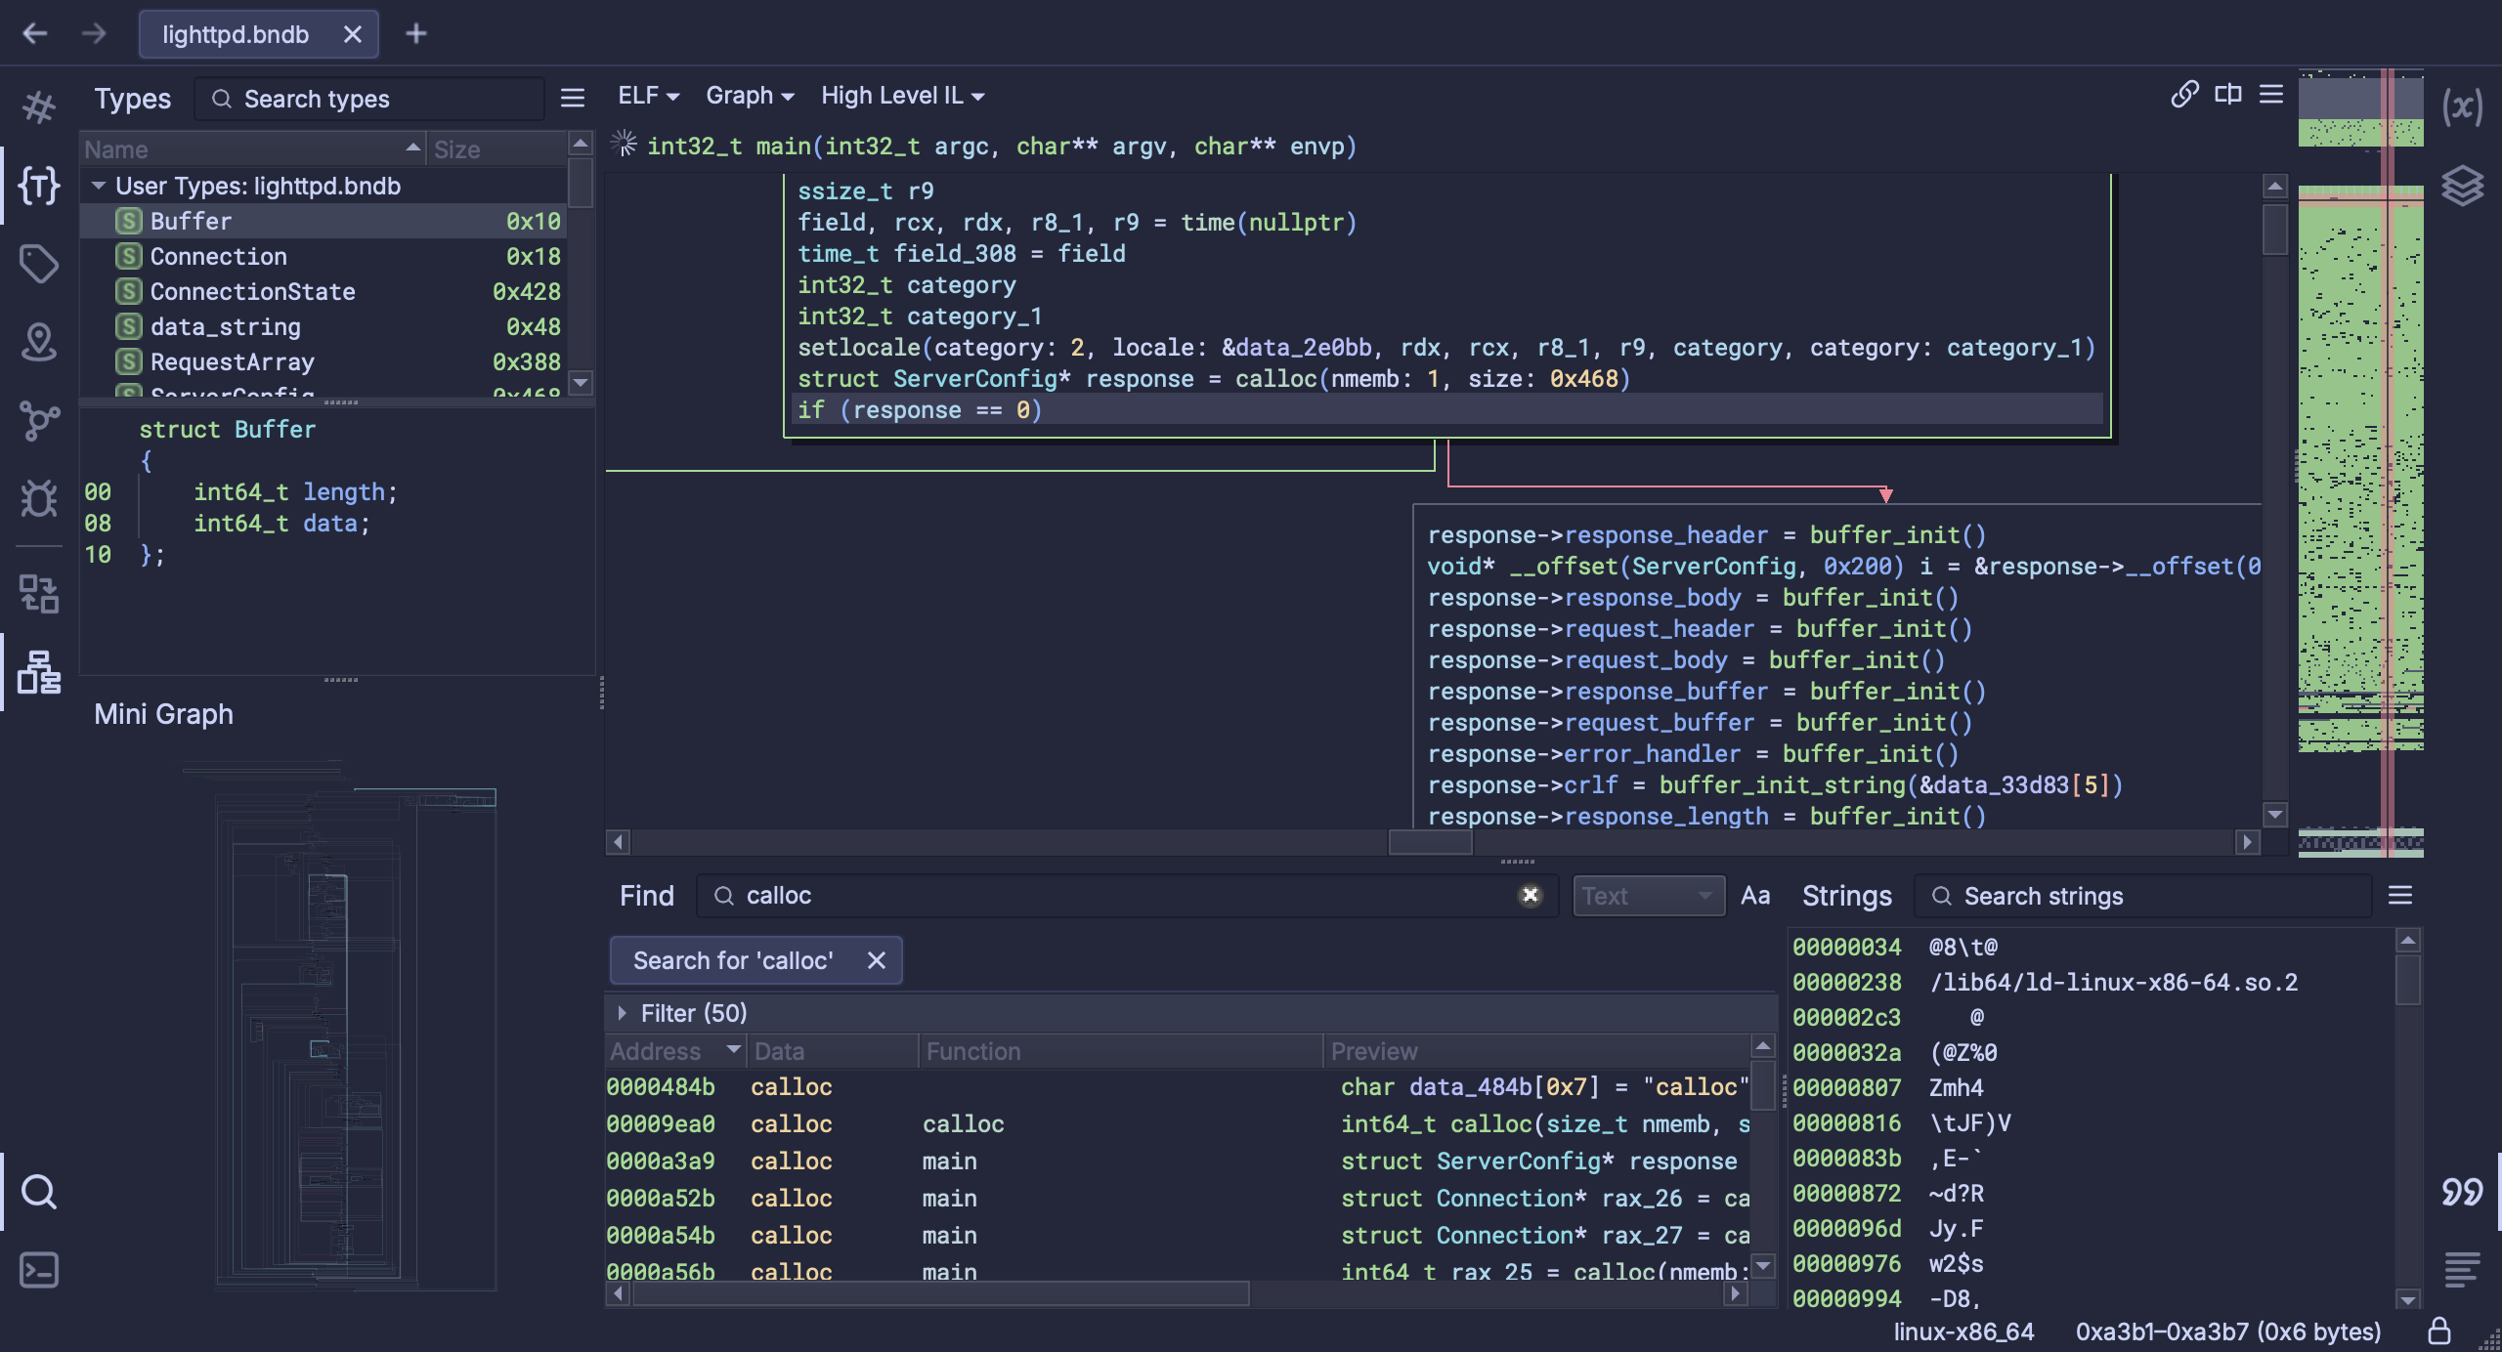
Task: Click the link sync chain icon
Action: click(x=2184, y=95)
